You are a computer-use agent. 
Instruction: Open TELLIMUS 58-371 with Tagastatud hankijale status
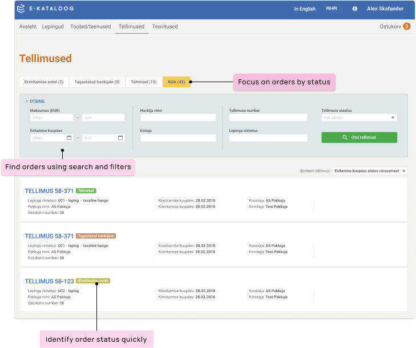[x=49, y=236]
